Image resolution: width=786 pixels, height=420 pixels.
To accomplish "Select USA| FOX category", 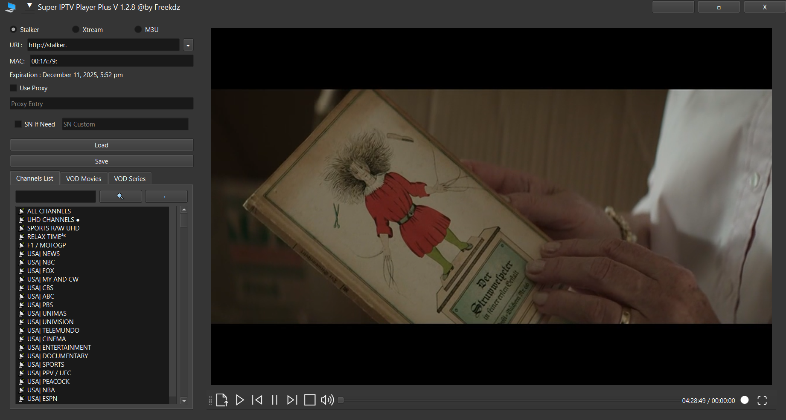I will click(41, 270).
